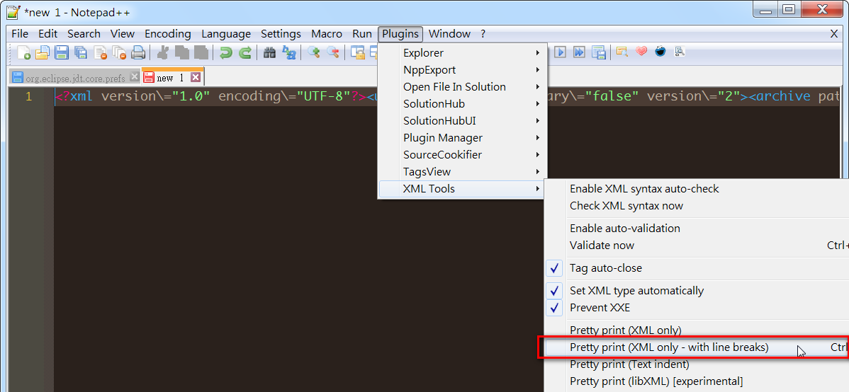Choose Check XML syntax now
The width and height of the screenshot is (849, 392).
[x=696, y=206]
